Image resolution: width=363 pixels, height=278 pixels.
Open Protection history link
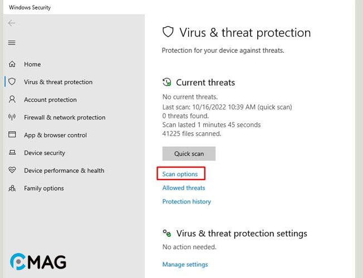[187, 202]
